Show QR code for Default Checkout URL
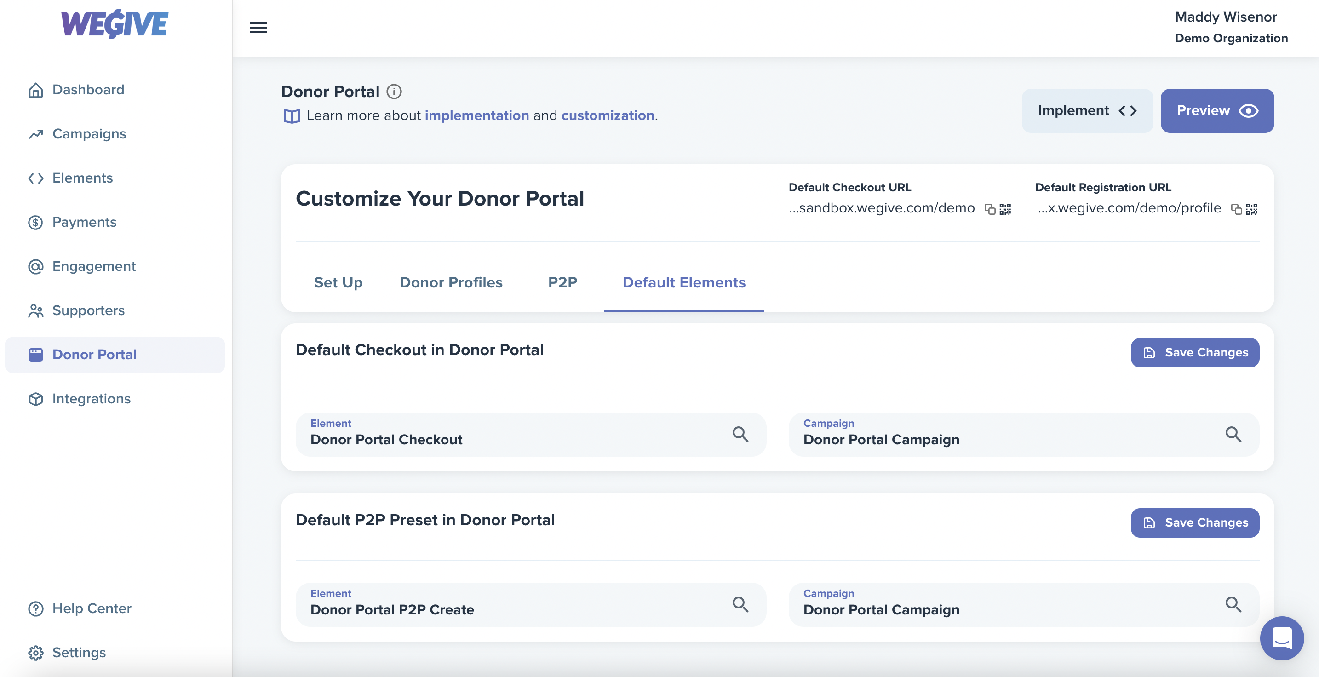 tap(1005, 209)
